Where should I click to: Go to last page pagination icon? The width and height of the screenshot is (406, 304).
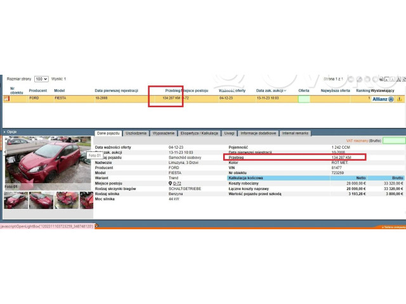(x=375, y=79)
